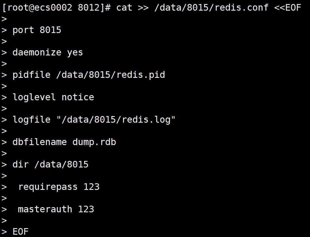Click the 123 password after masterauth
The height and width of the screenshot is (237, 310).
click(86, 209)
